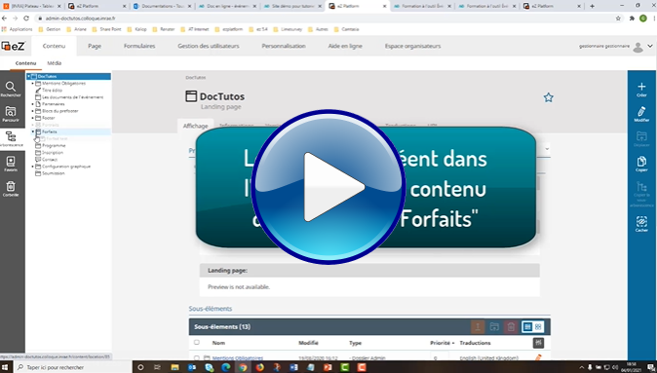Switch sub-items to grid view

538,326
